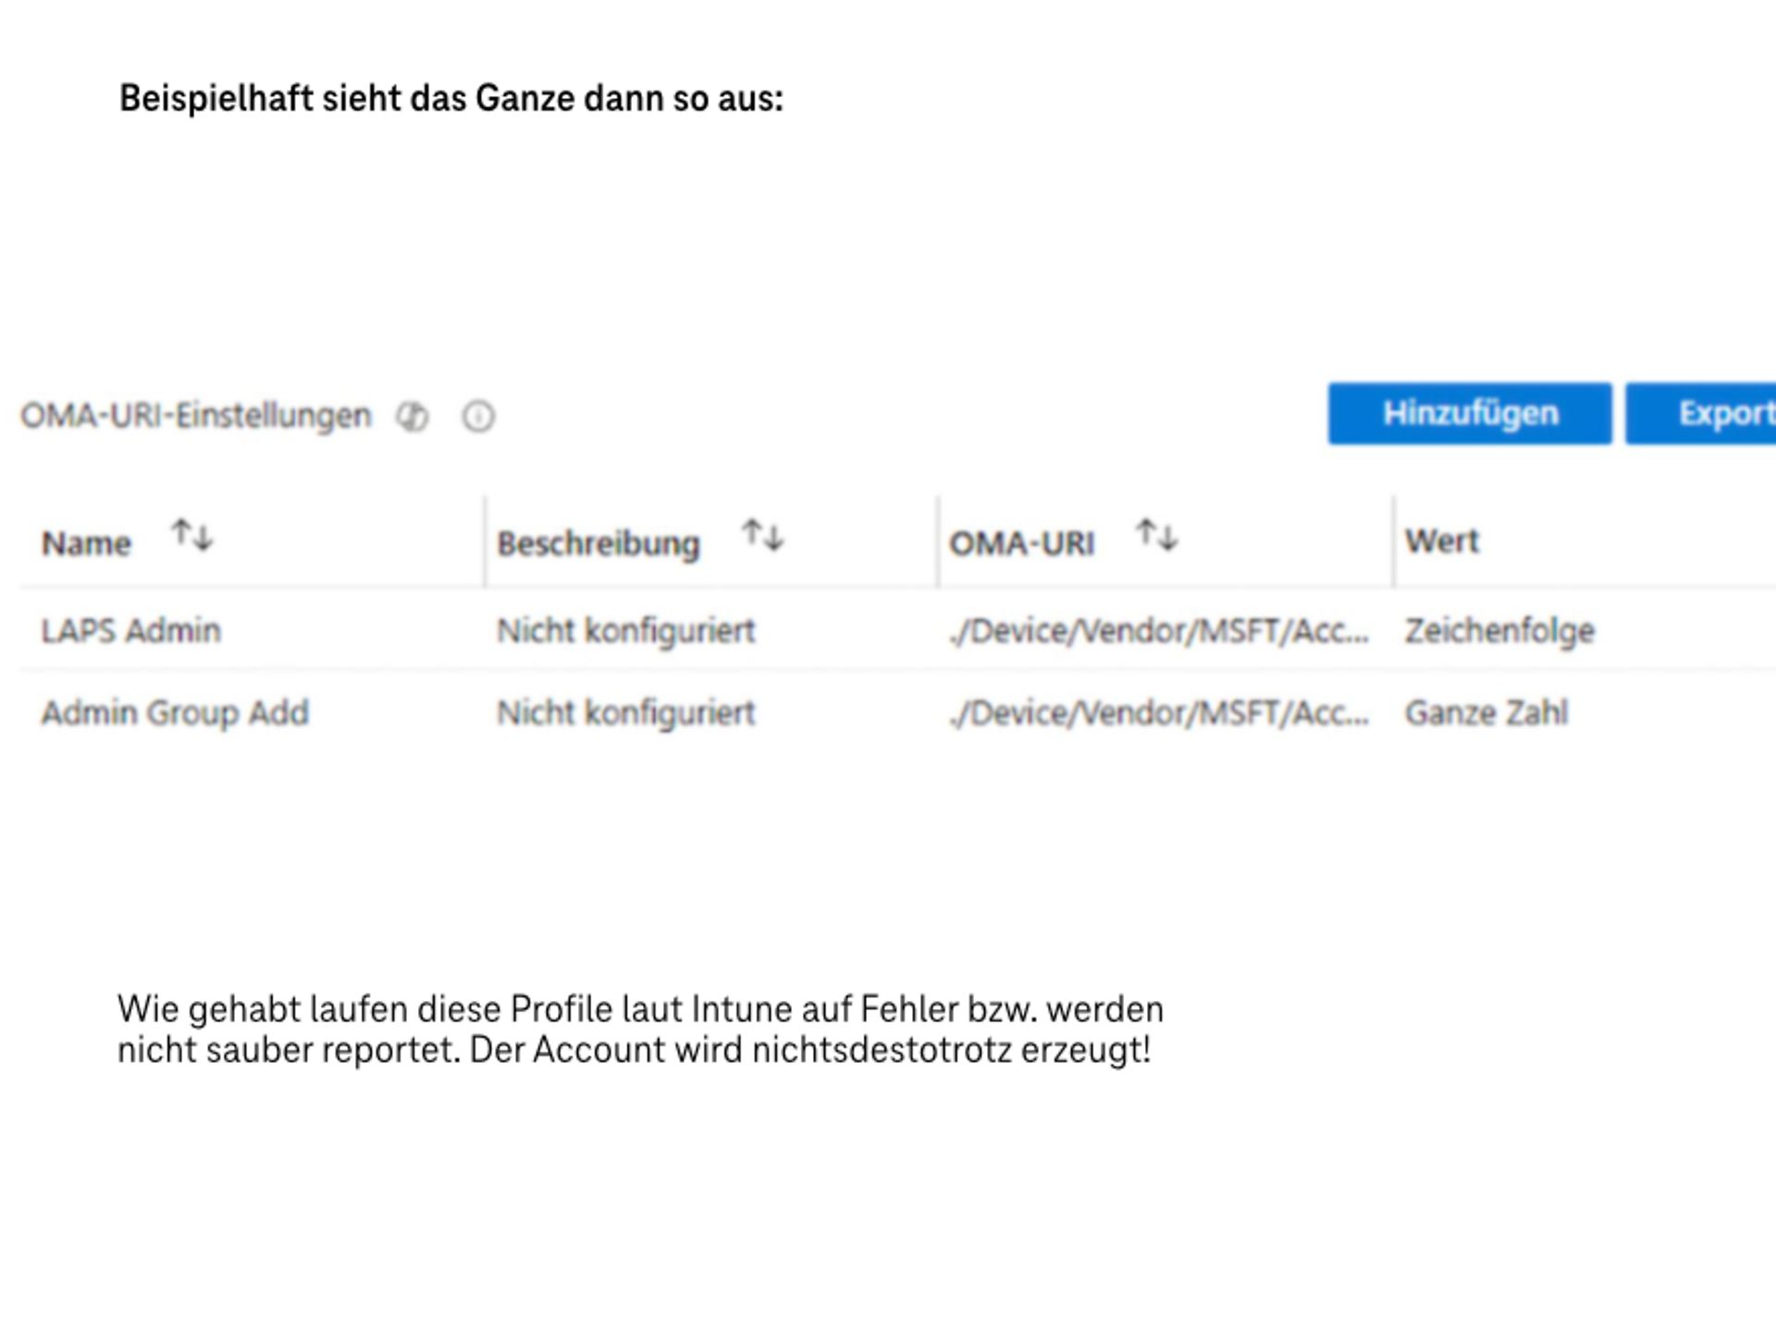
Task: Toggle sort direction on OMA-URI column
Action: [x=1157, y=534]
